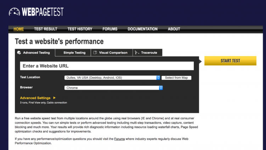
Task: Click the Traceroute tab icon
Action: (137, 53)
